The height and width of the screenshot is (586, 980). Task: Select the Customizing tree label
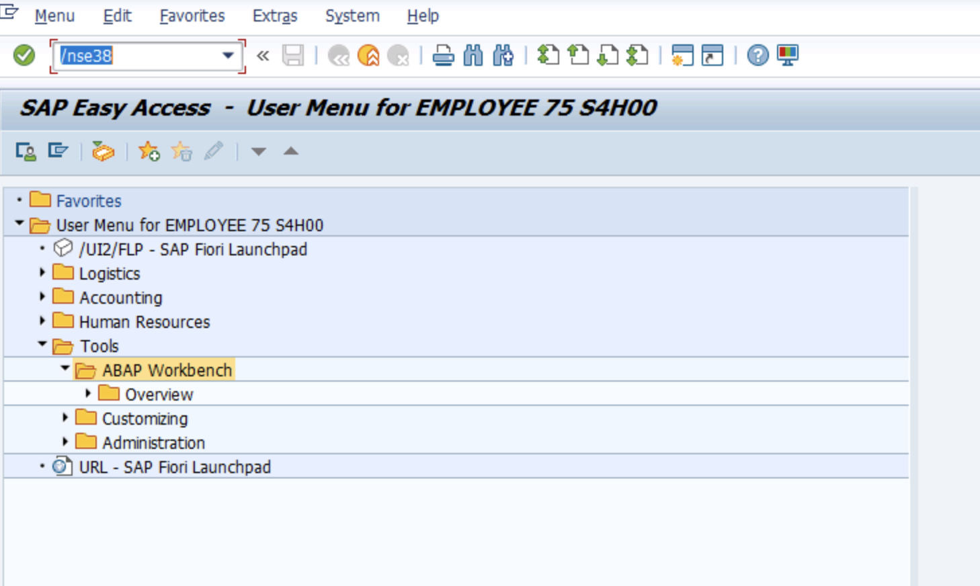pos(145,419)
